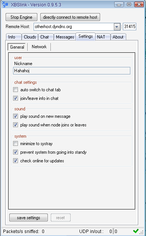Click the green checkmark status icon
Screen dimensions: 146x236
point(136,231)
